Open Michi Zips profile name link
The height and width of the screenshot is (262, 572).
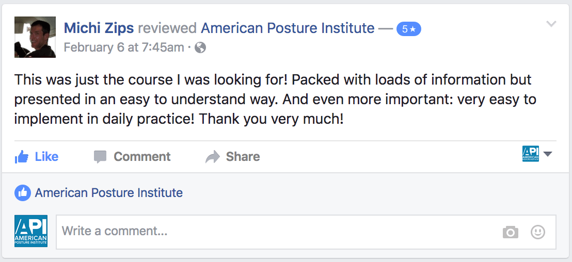pos(99,28)
